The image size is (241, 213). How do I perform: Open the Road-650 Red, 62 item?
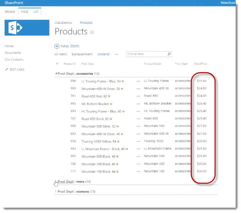click(94, 96)
